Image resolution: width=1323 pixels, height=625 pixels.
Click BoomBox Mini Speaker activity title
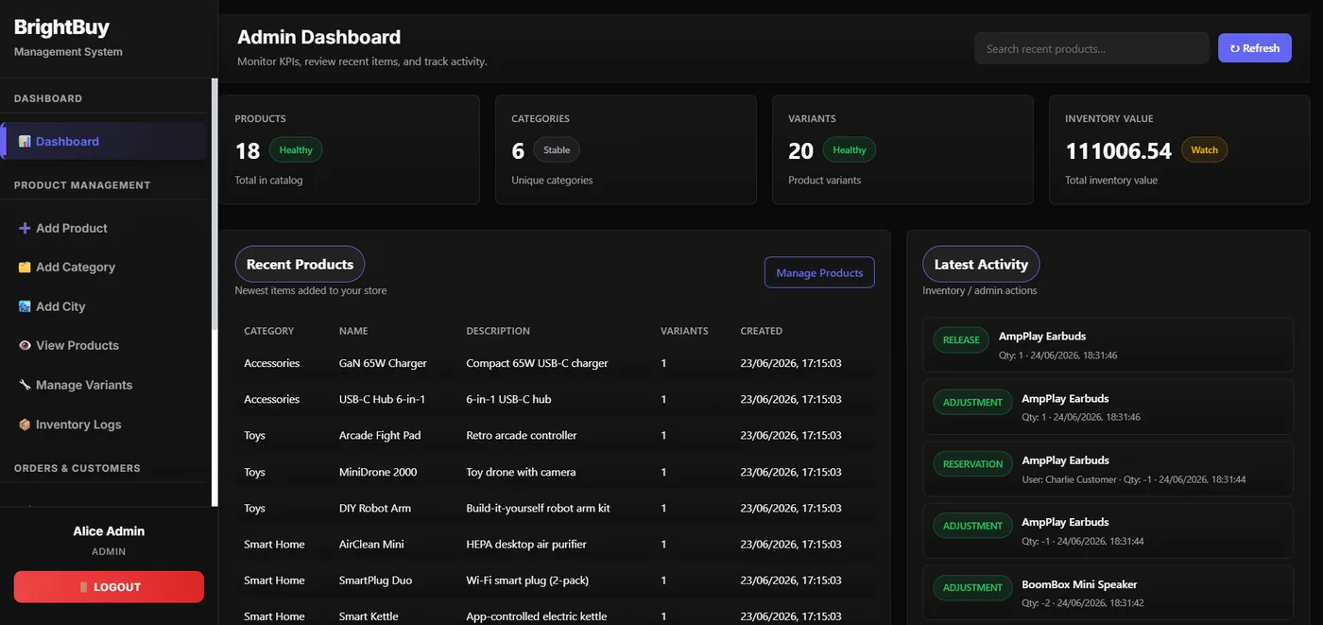click(x=1079, y=584)
